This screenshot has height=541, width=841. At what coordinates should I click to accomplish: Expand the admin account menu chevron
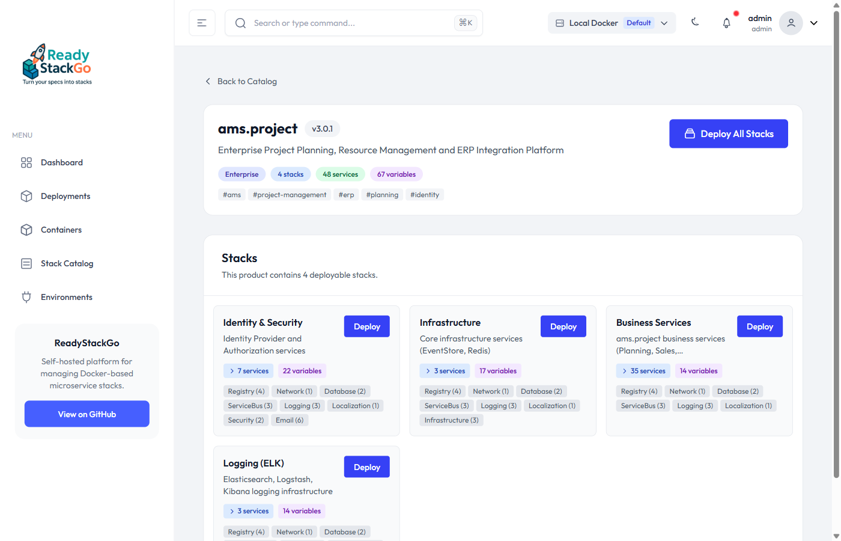pyautogui.click(x=814, y=23)
